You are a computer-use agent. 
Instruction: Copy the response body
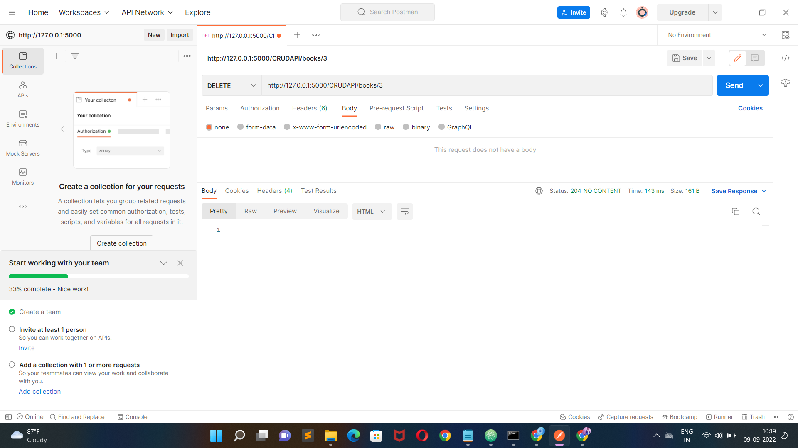(x=736, y=212)
